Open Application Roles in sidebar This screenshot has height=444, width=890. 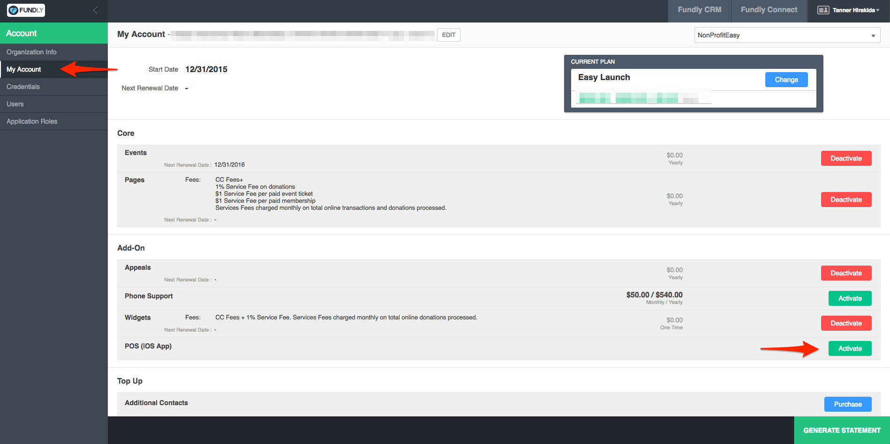[x=54, y=121]
